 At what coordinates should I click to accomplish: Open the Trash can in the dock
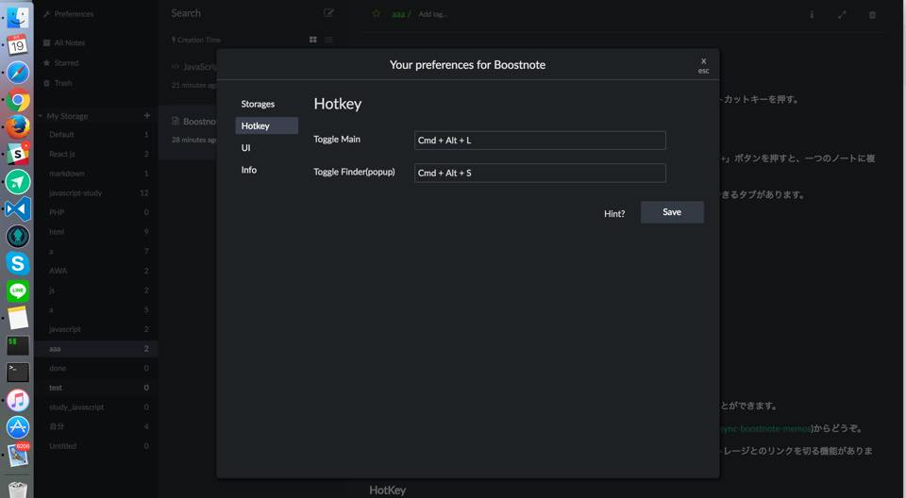click(17, 489)
